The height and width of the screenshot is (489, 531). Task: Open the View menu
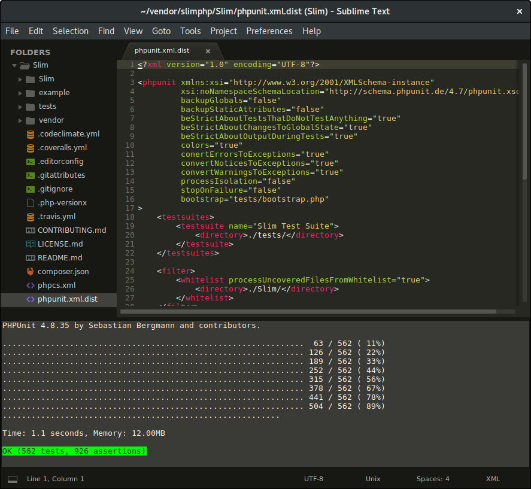133,31
